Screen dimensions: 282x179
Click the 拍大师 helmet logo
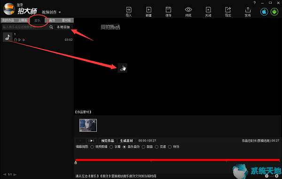point(9,9)
